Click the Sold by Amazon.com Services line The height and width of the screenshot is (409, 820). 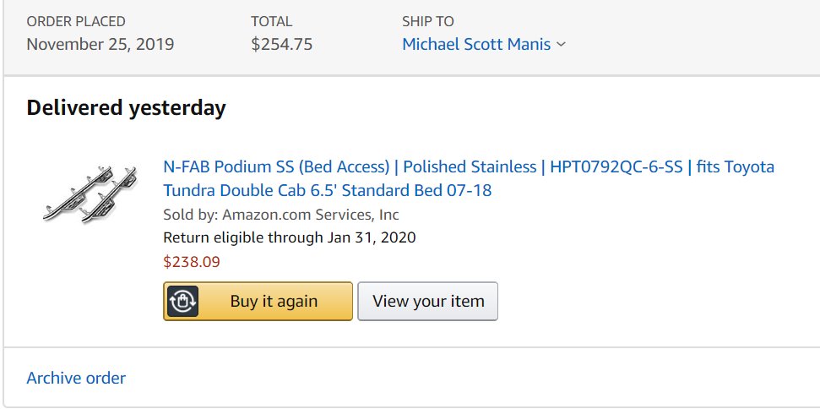coord(281,215)
